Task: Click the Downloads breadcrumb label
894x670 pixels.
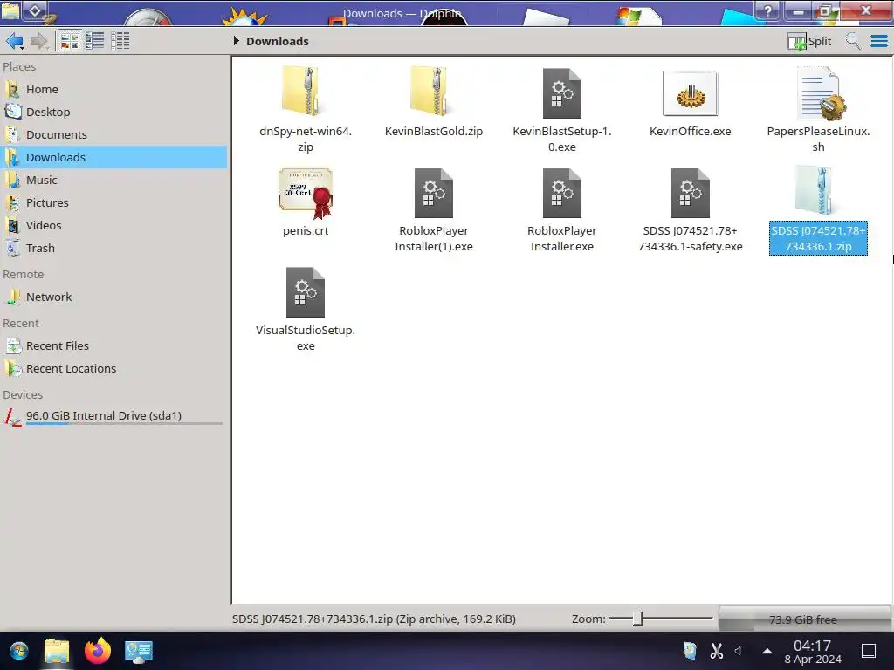Action: coord(278,41)
